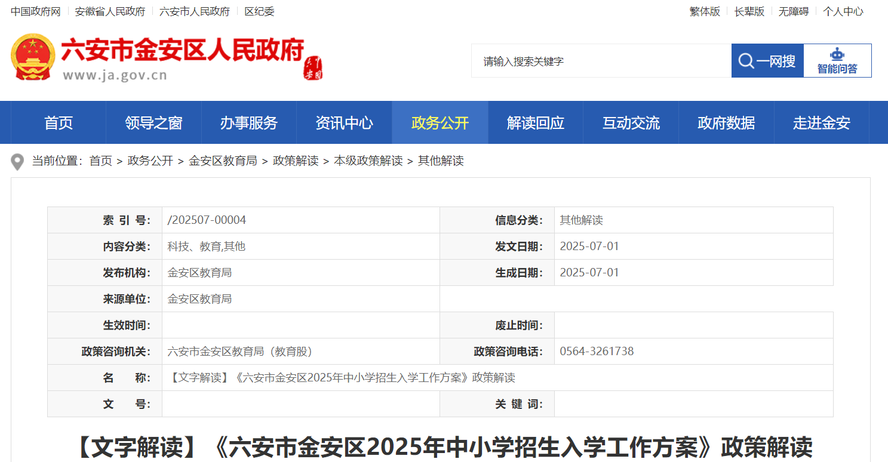
Task: Click the national emblem logo icon
Action: click(32, 57)
